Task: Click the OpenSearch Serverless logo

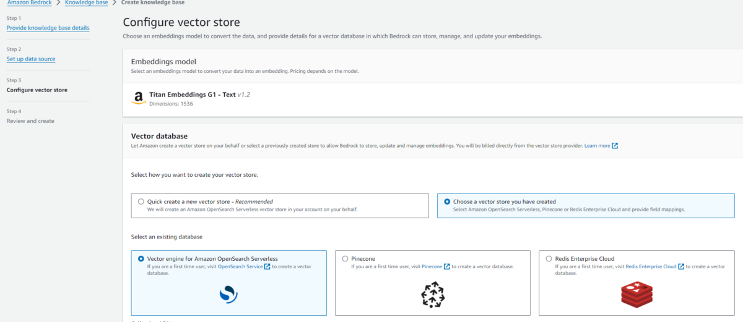Action: [229, 294]
